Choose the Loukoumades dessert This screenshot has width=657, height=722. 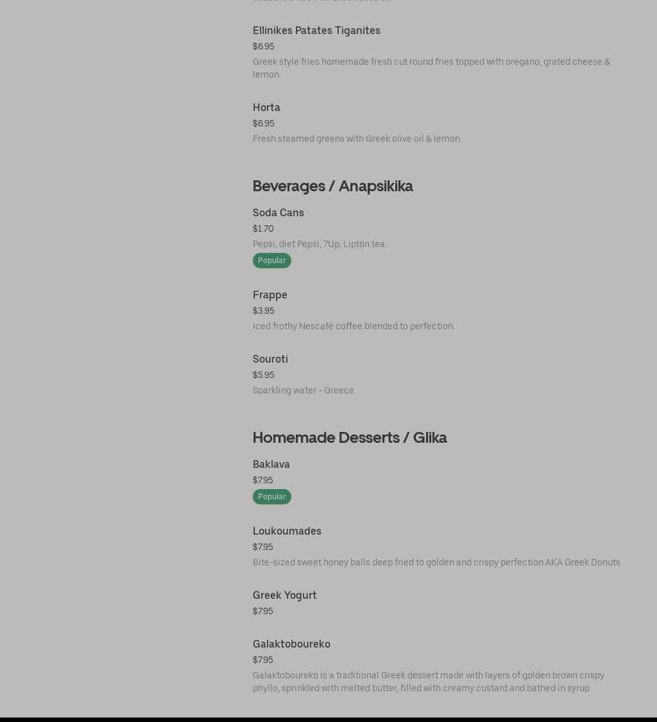tap(287, 531)
